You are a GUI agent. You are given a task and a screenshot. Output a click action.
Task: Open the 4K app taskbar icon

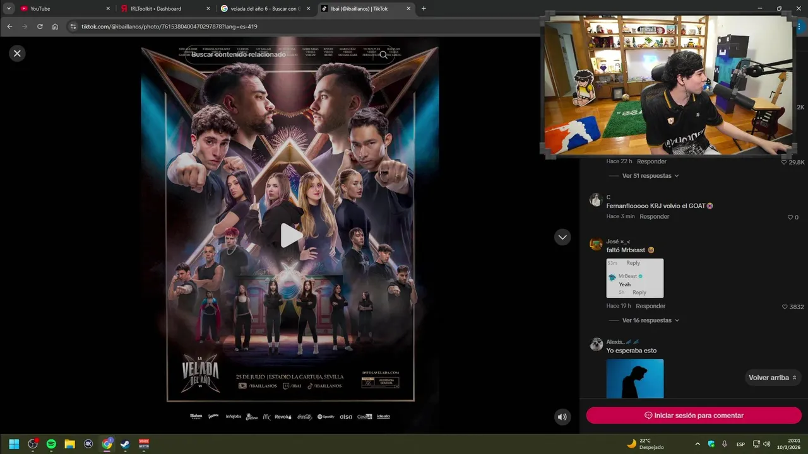click(88, 444)
